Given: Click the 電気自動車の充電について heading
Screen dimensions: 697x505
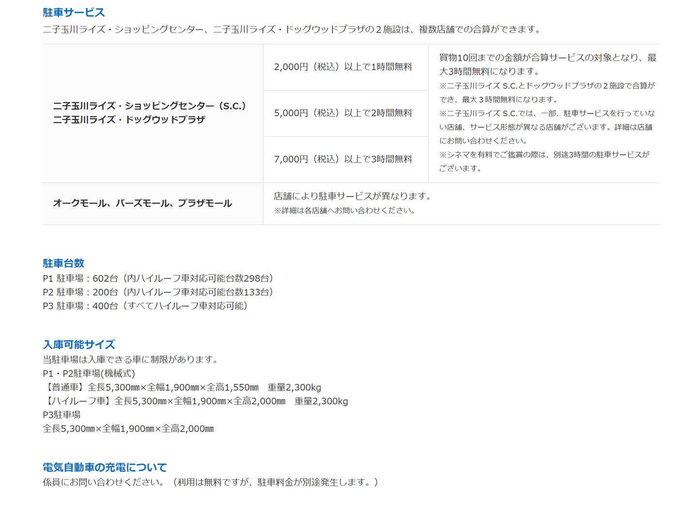Looking at the screenshot, I should [105, 468].
